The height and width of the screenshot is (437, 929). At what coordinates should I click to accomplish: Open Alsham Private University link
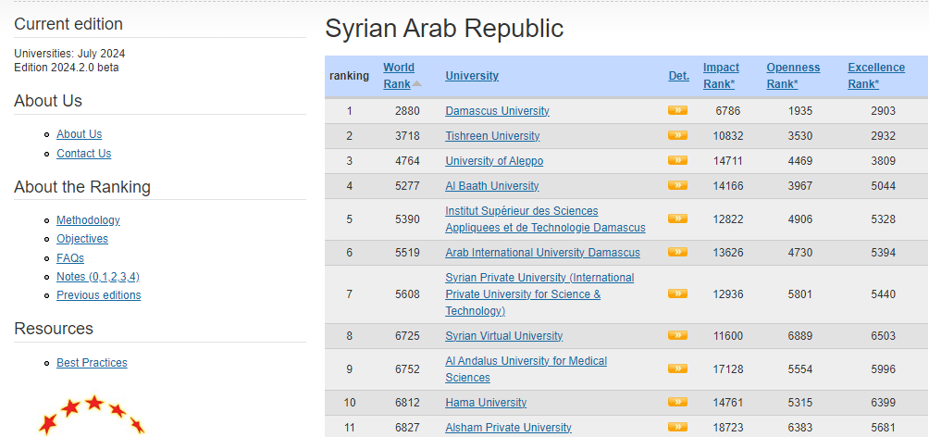tap(508, 428)
